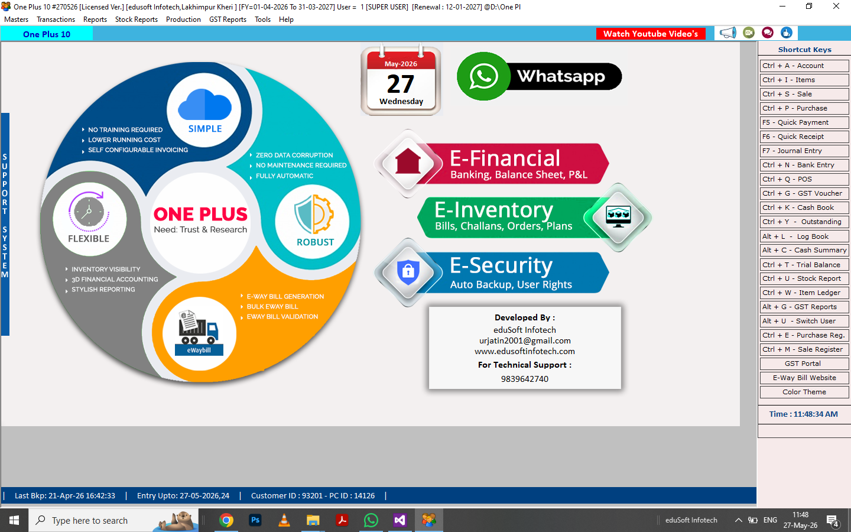Open WhatsApp from taskbar
This screenshot has height=532, width=851.
point(371,520)
